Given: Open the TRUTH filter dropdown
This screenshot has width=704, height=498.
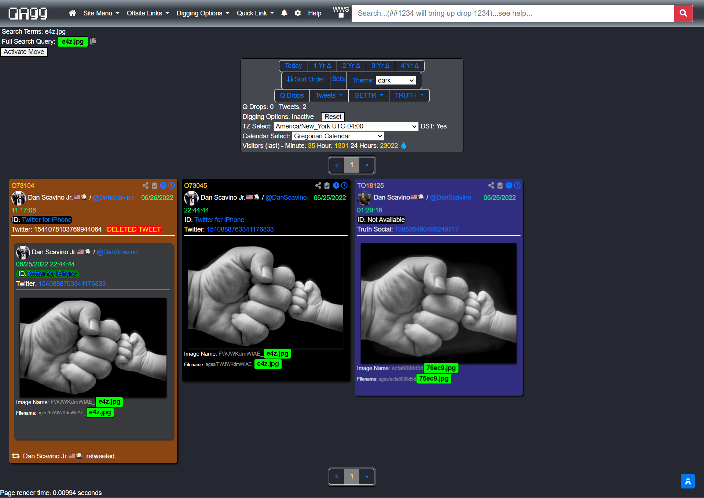Looking at the screenshot, I should click(x=409, y=95).
